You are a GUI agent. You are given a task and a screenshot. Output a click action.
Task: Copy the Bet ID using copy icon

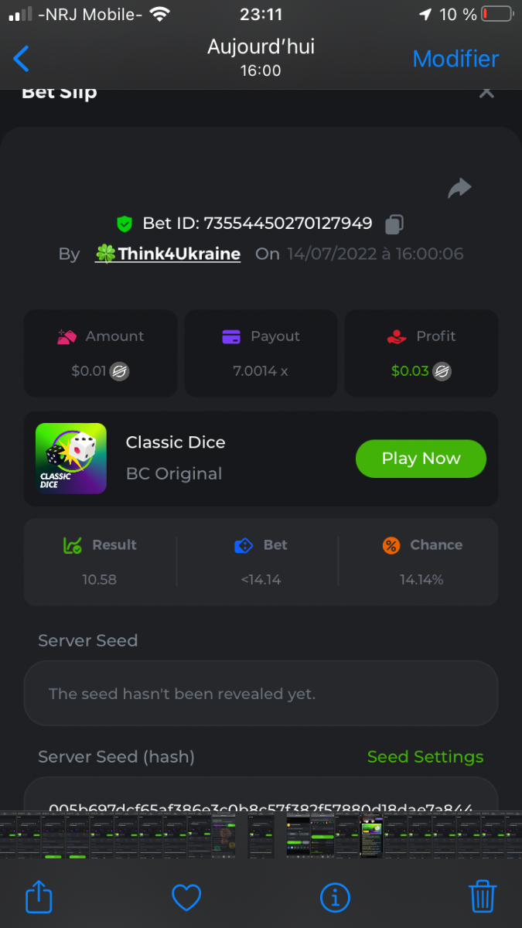[x=394, y=224]
